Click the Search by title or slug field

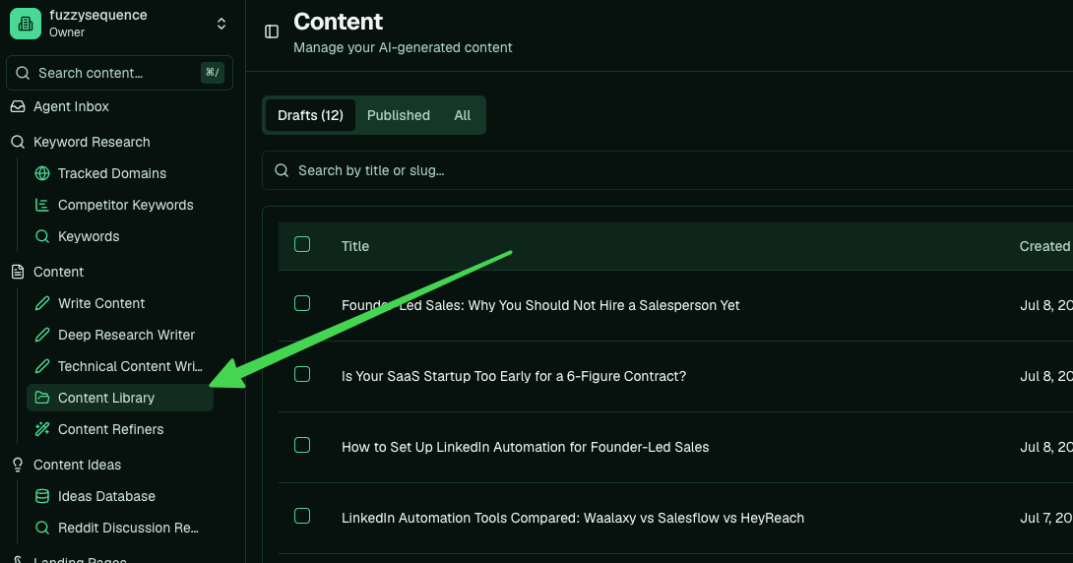[667, 170]
